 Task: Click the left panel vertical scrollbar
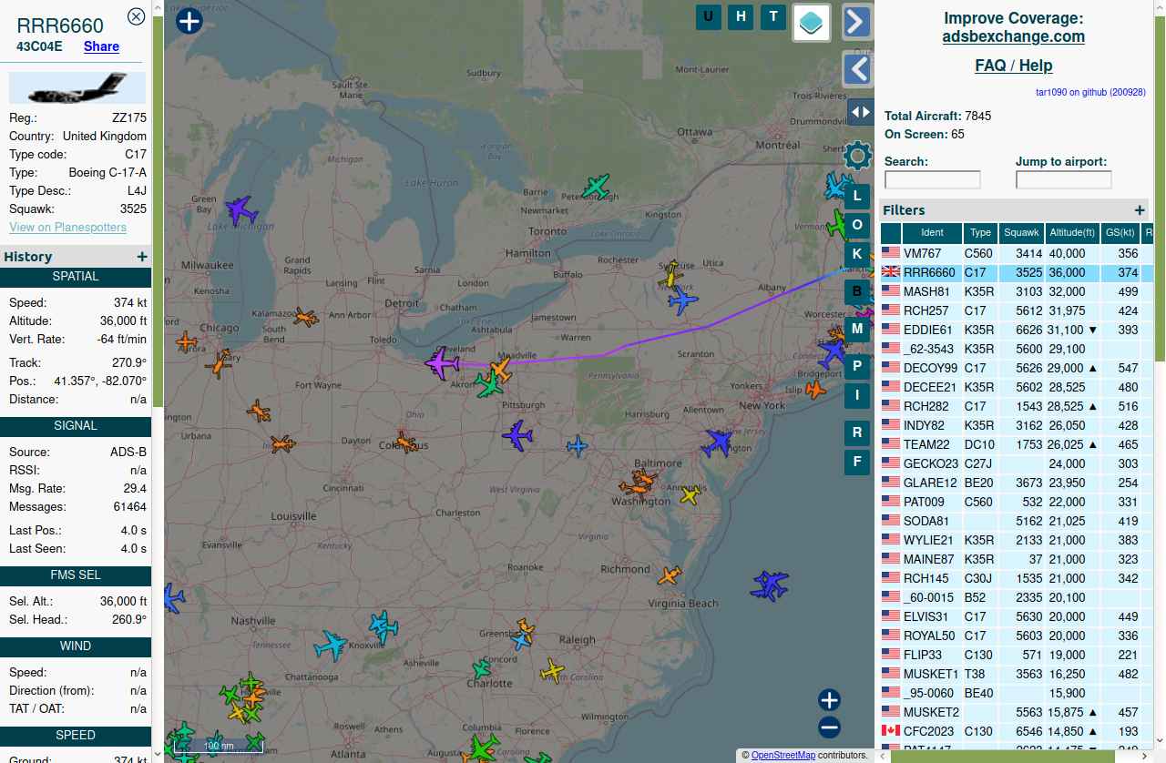pyautogui.click(x=158, y=209)
